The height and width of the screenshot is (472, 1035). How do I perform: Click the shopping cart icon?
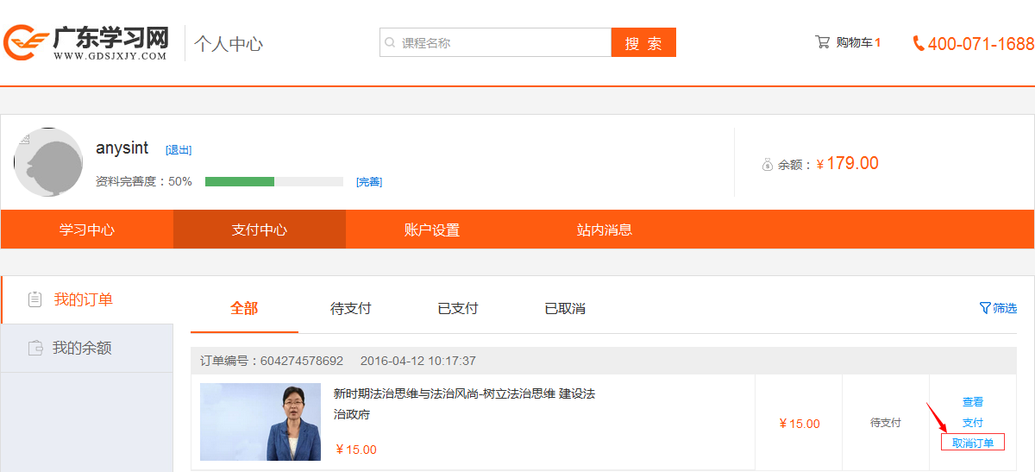[822, 41]
